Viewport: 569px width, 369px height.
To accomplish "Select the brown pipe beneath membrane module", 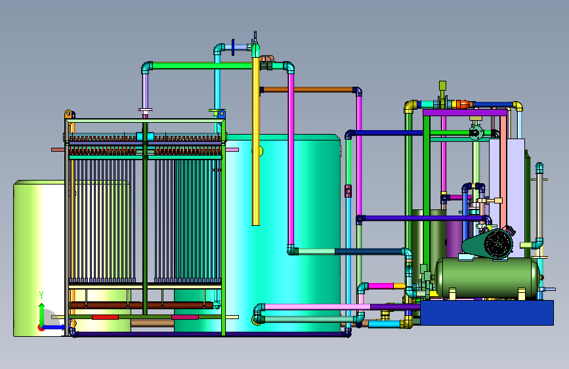I will (x=142, y=305).
